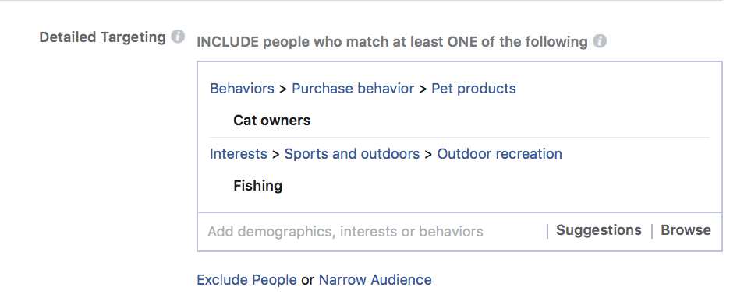Open the Behaviors breadcrumb link
The image size is (744, 308).
[x=242, y=89]
